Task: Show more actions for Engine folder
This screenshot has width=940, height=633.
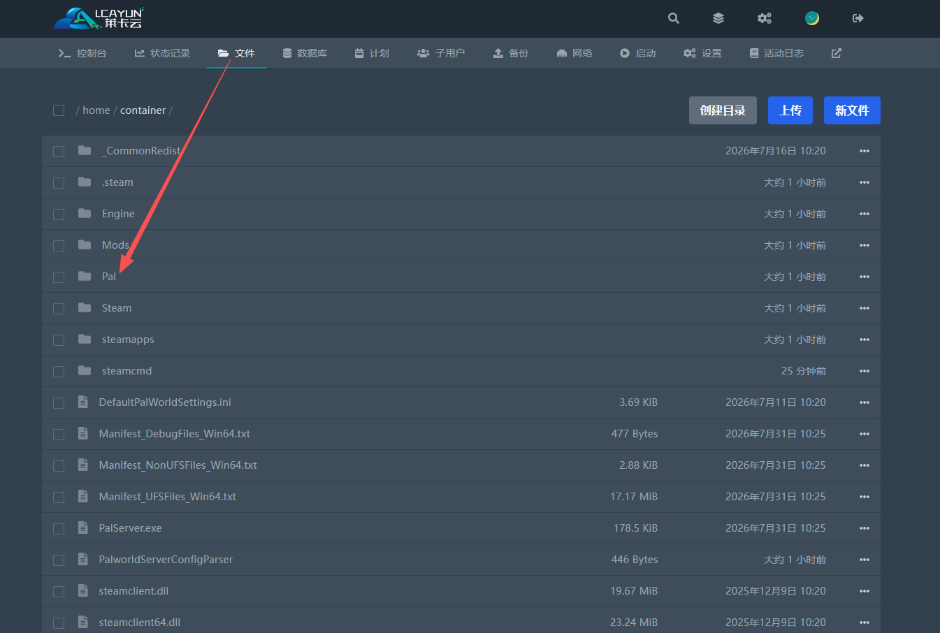Action: point(865,214)
